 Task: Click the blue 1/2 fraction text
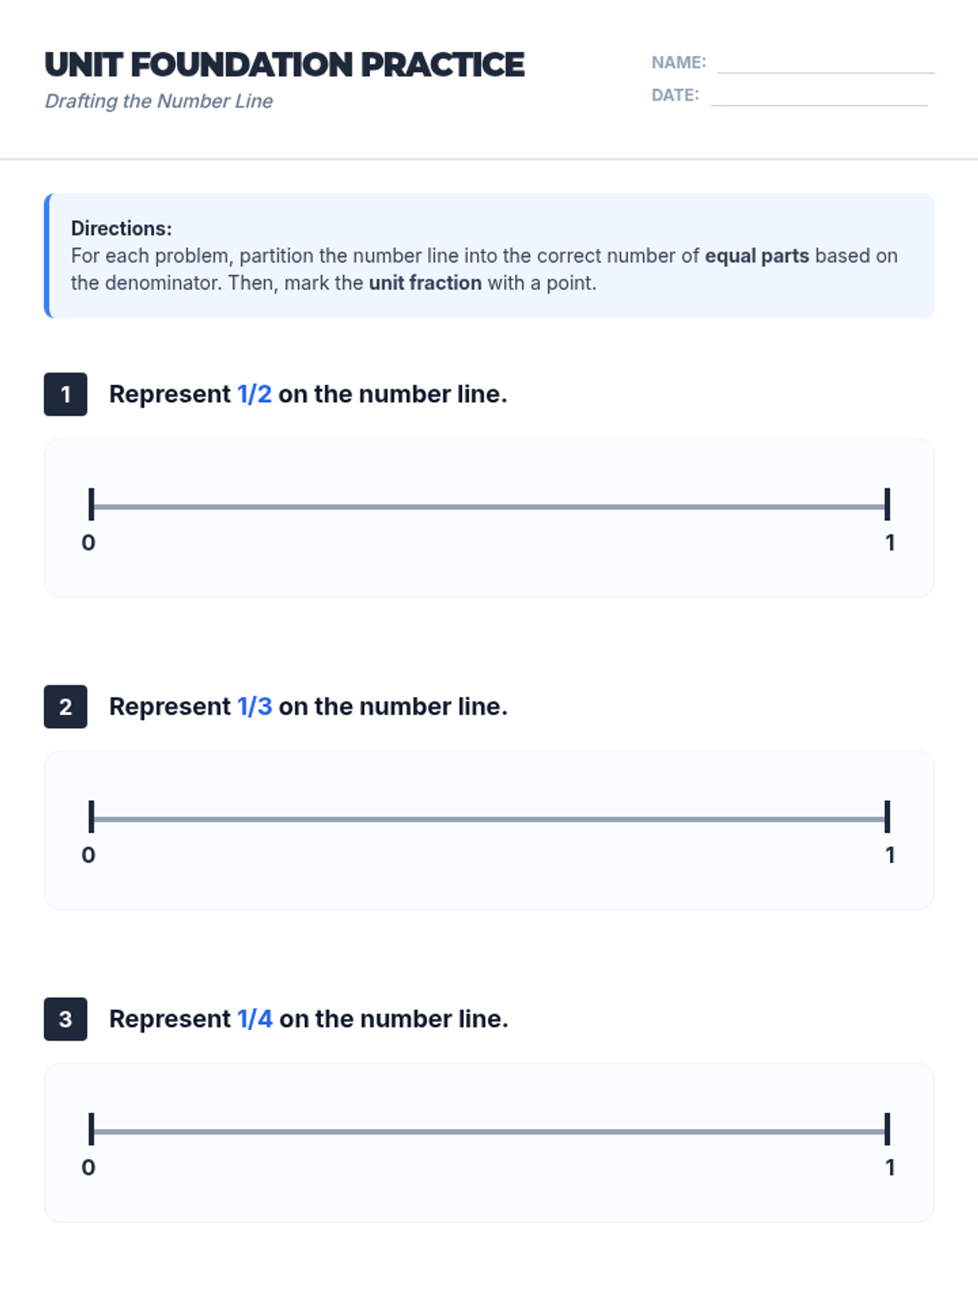pyautogui.click(x=254, y=394)
